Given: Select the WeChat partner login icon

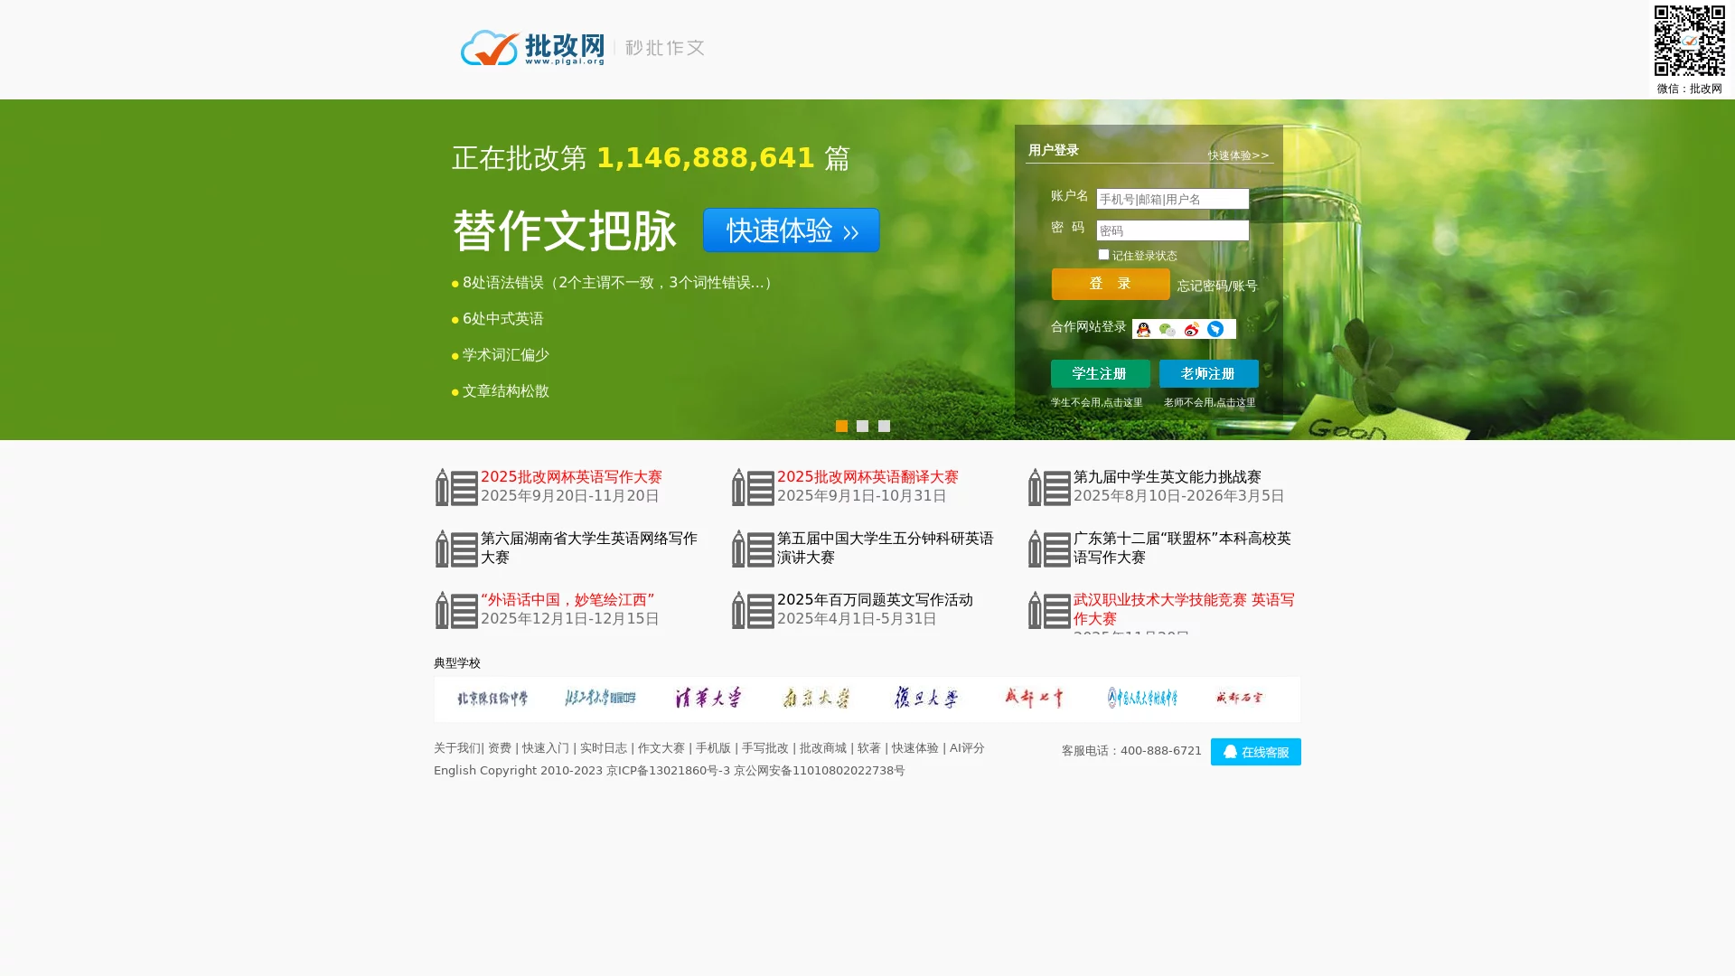Looking at the screenshot, I should point(1166,330).
